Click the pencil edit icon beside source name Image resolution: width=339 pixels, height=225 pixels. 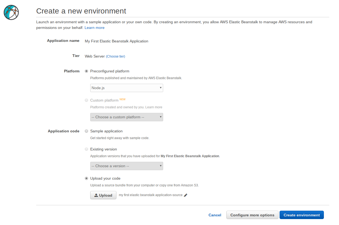coord(186,195)
